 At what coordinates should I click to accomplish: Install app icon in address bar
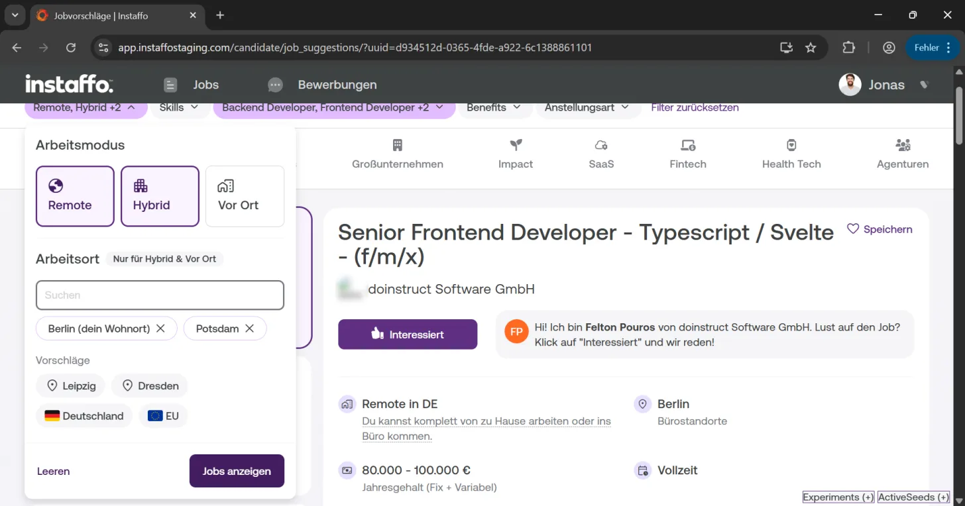point(786,48)
